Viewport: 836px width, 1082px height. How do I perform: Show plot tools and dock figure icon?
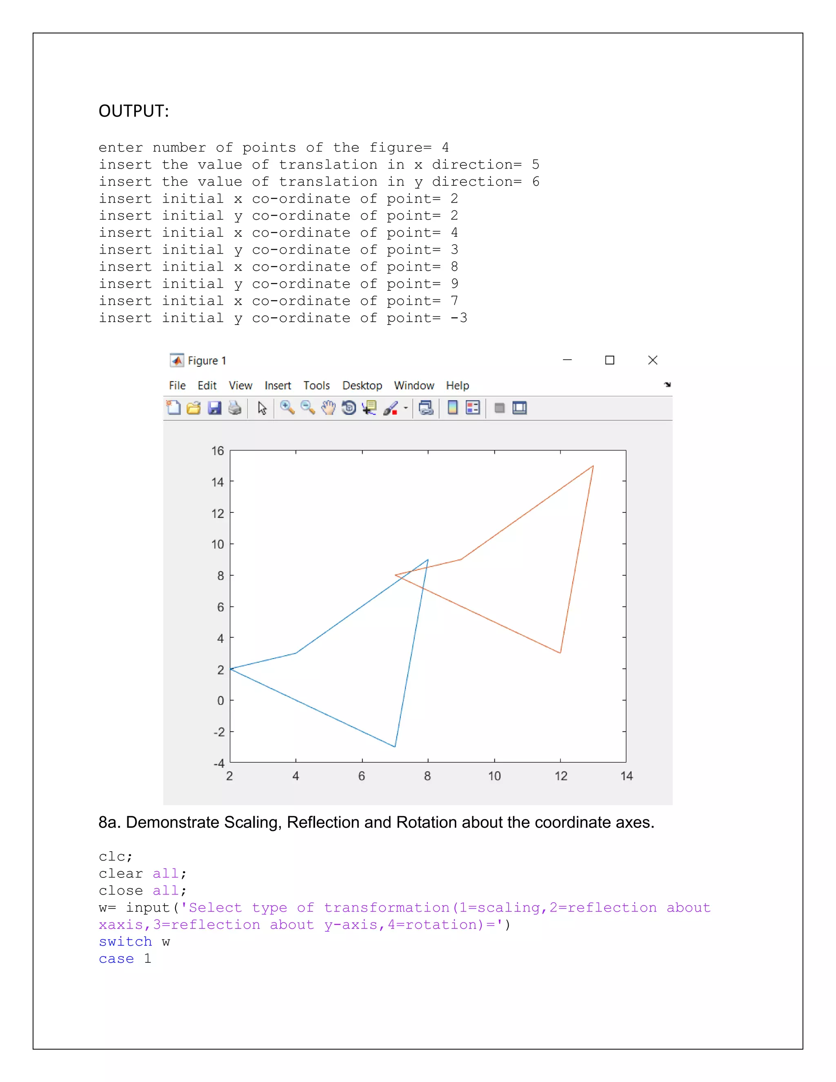(520, 408)
